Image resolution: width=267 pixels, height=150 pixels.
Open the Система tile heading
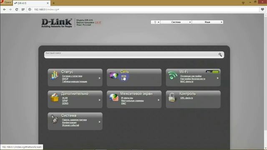[x=68, y=115]
